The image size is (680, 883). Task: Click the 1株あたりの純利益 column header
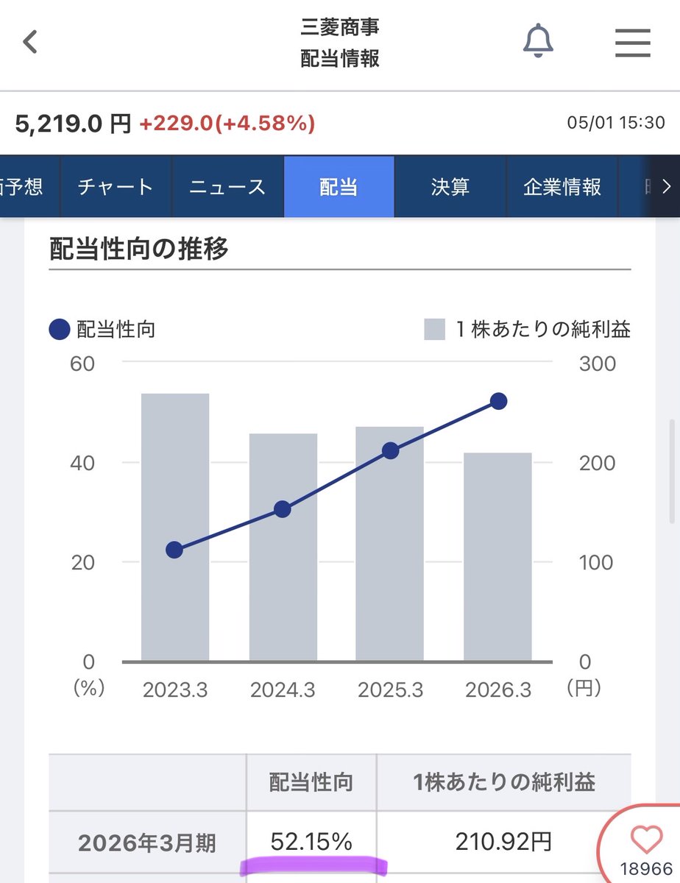[x=504, y=782]
